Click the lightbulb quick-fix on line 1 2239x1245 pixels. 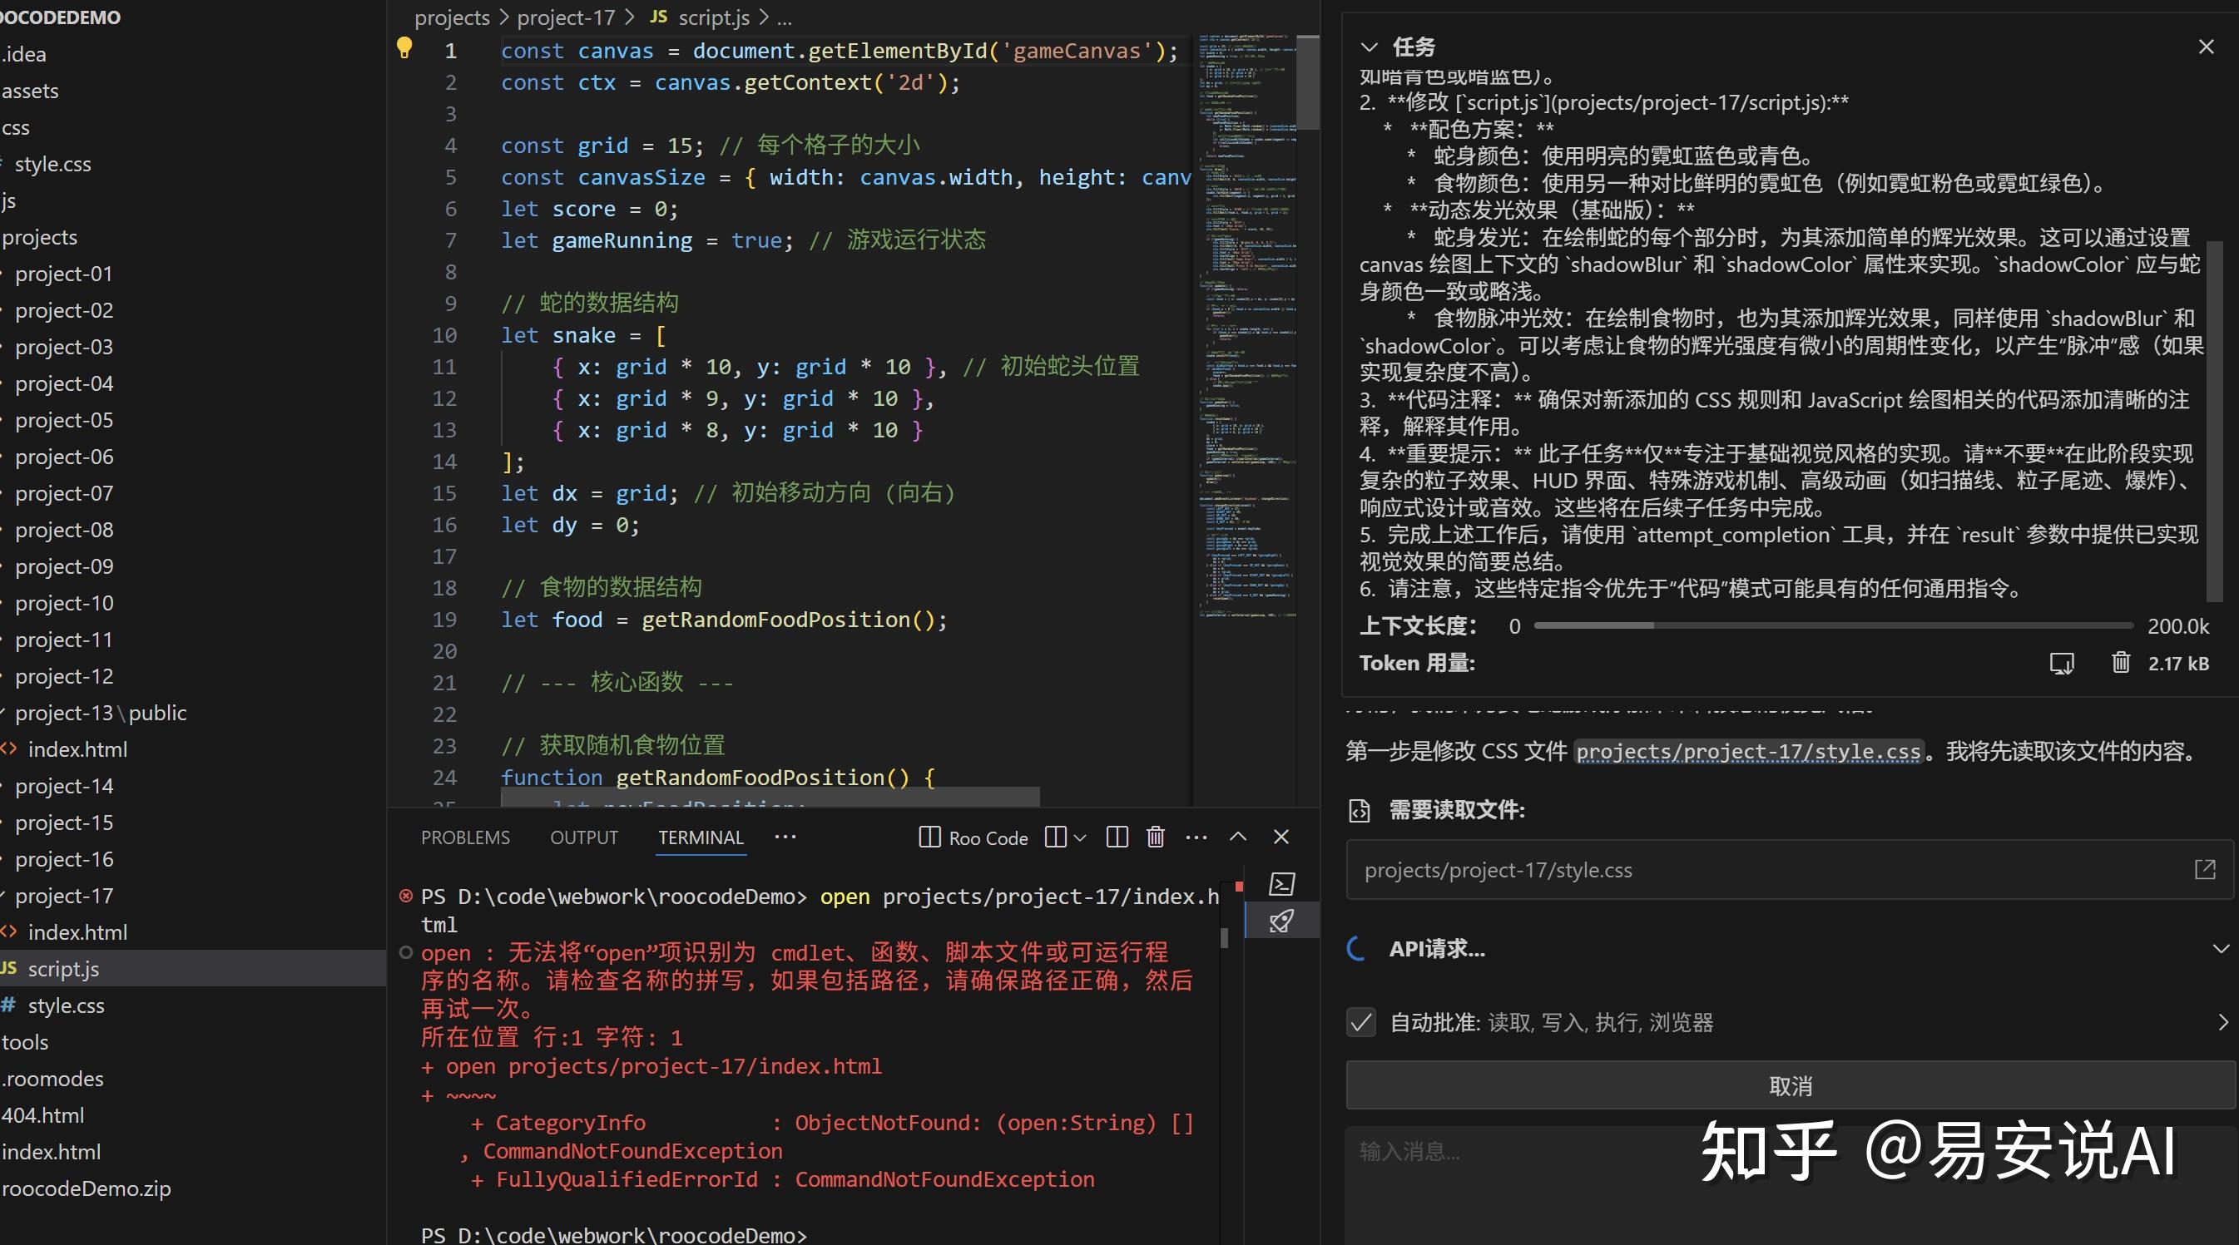[x=405, y=47]
